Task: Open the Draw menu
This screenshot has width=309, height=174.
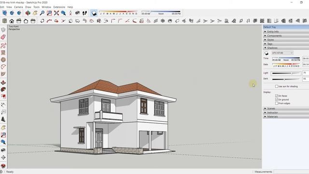Action: 28,7
